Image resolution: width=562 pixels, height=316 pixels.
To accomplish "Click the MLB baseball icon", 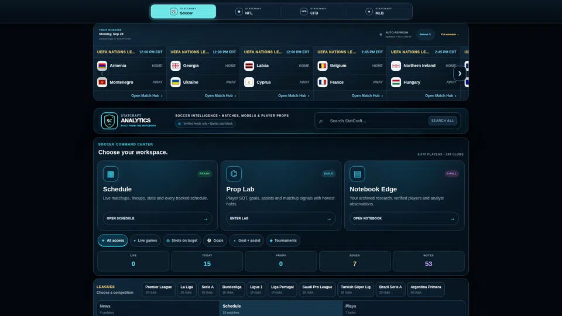I will [369, 12].
